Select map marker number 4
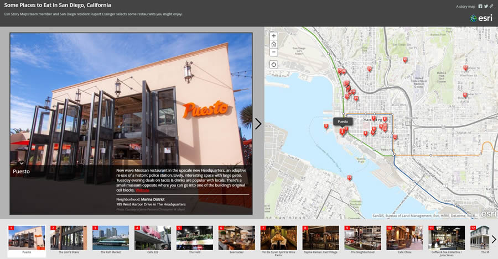The image size is (498, 259). (x=366, y=134)
